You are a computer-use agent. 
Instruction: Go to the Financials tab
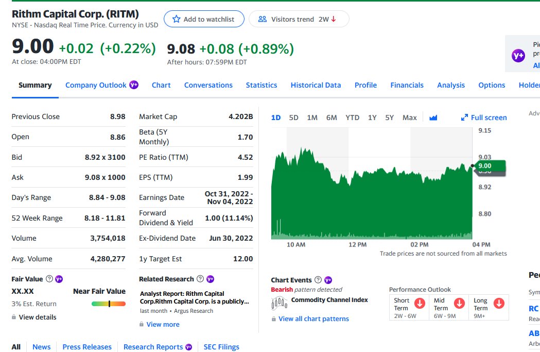pyautogui.click(x=407, y=85)
